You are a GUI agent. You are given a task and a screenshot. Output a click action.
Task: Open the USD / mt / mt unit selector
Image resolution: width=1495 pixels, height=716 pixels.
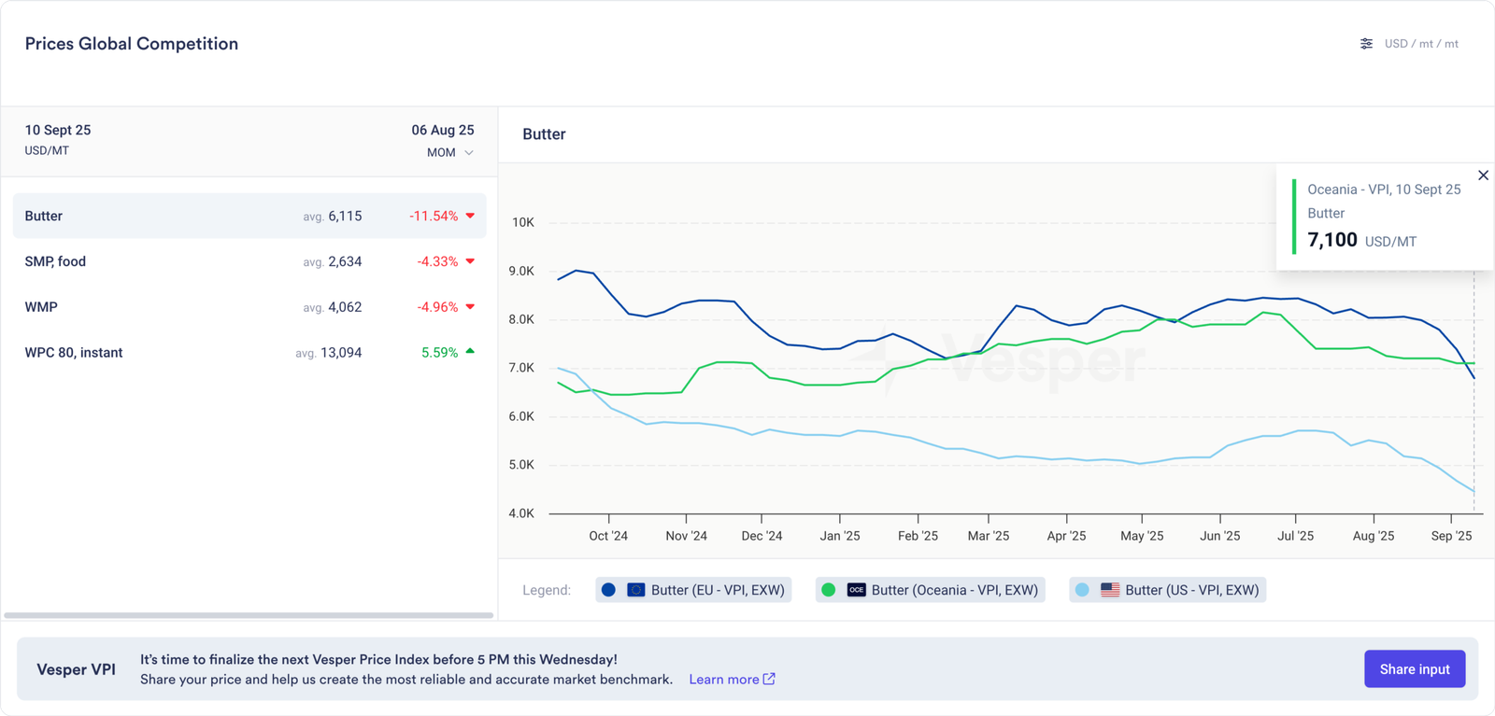(x=1420, y=44)
